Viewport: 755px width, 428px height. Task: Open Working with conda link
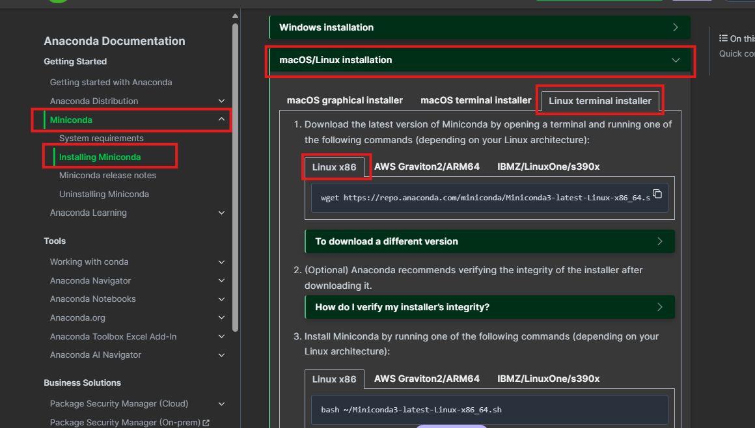[89, 262]
